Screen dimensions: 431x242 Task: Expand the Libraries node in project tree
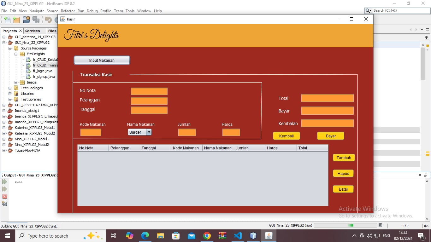[10, 94]
